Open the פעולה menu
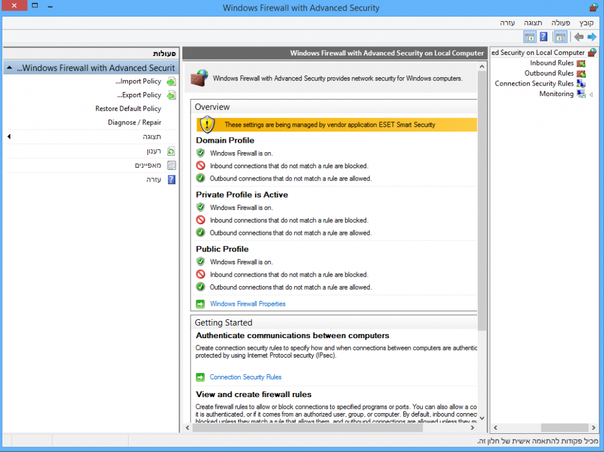 560,23
